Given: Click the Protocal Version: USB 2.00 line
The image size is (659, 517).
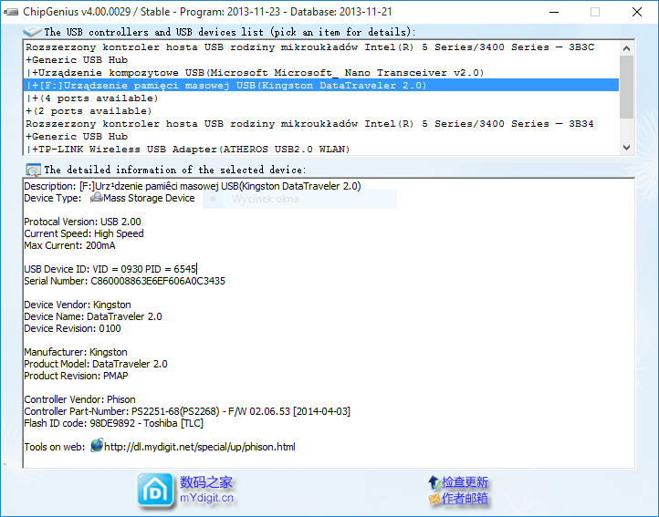Looking at the screenshot, I should tap(82, 222).
